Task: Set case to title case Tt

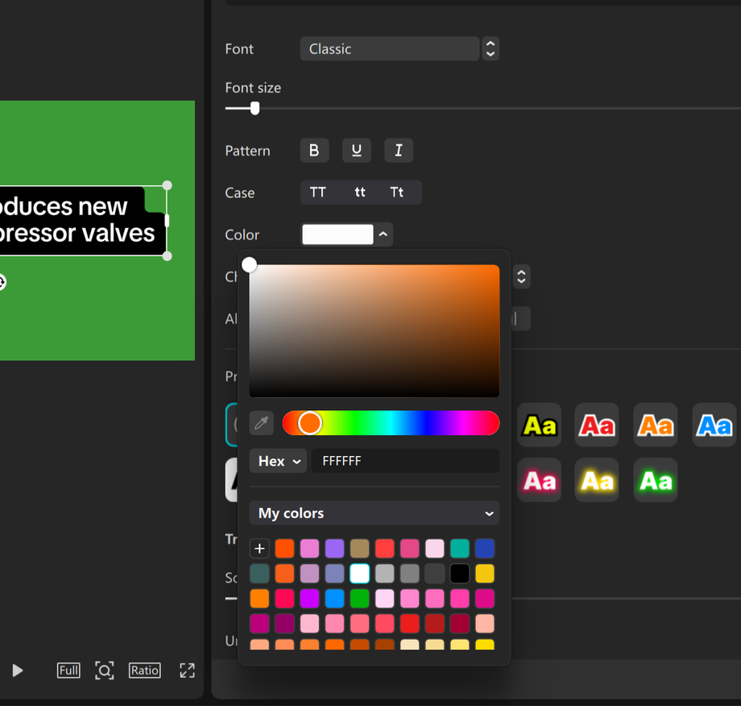Action: coord(396,193)
